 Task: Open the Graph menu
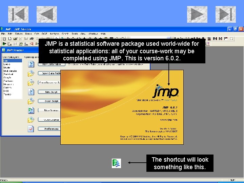(65, 34)
